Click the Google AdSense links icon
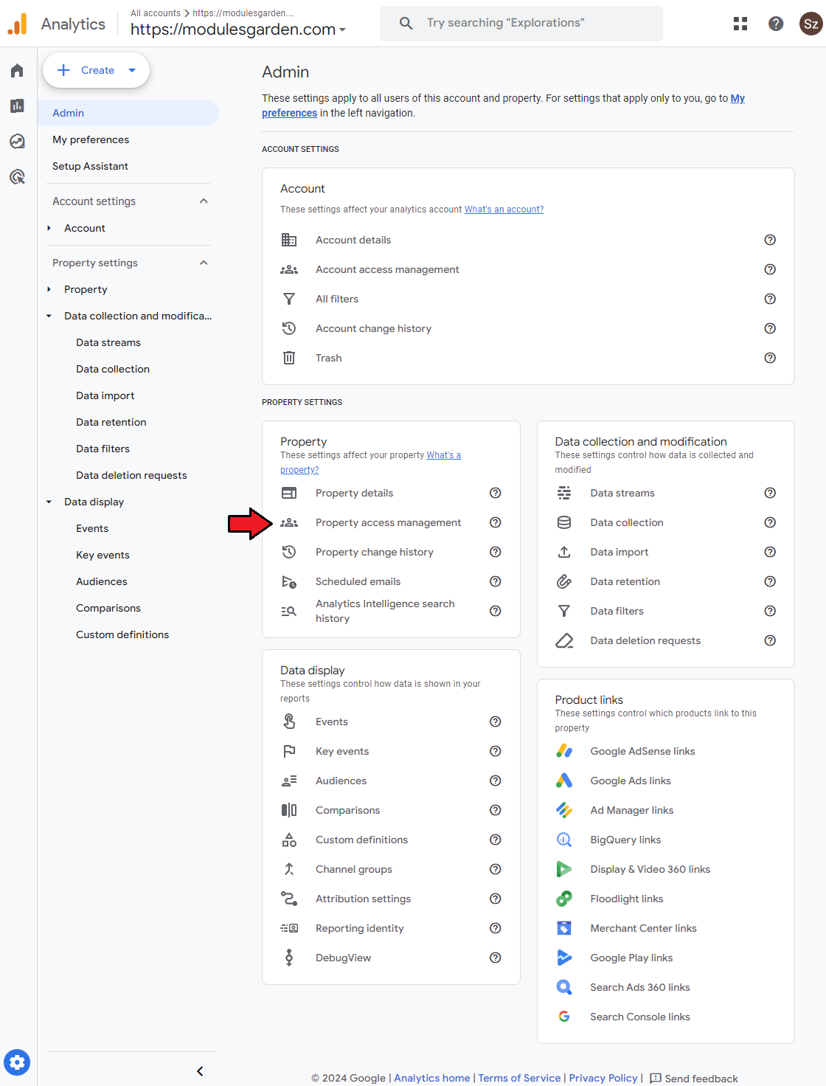 click(564, 751)
